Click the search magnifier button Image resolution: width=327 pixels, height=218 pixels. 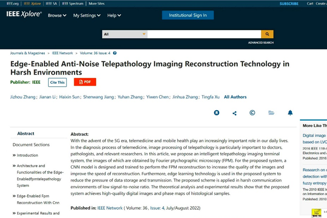tap(267, 34)
